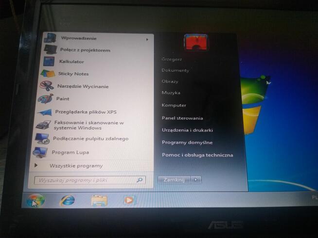Click the Narzędzie Wycinanie label

click(x=83, y=86)
